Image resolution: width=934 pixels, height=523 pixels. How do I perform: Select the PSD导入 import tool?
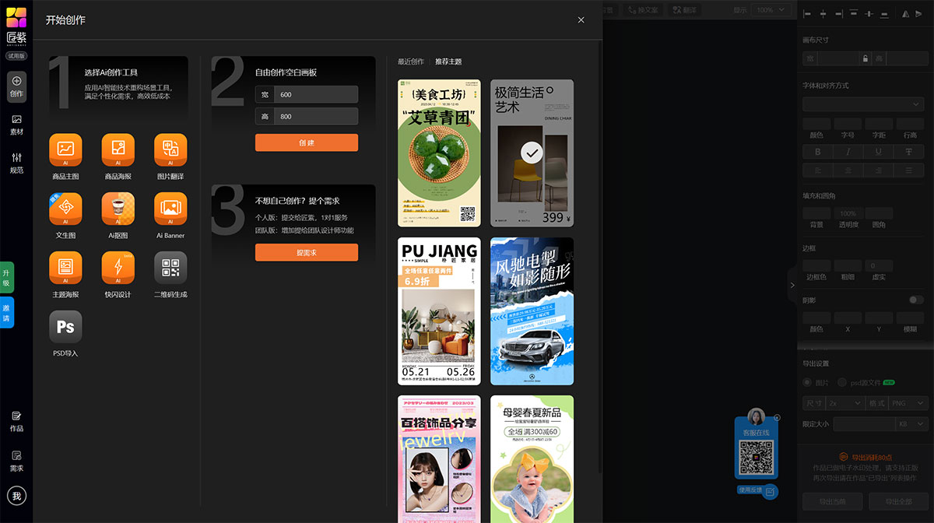[65, 327]
